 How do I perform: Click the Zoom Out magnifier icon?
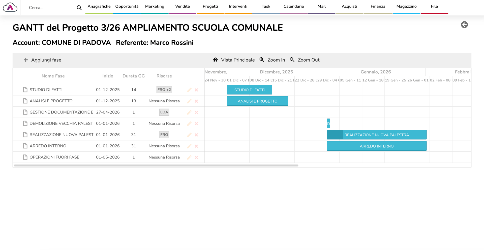(292, 60)
